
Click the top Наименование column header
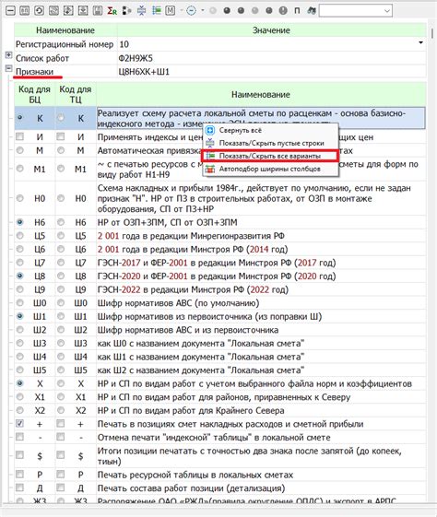tap(65, 30)
